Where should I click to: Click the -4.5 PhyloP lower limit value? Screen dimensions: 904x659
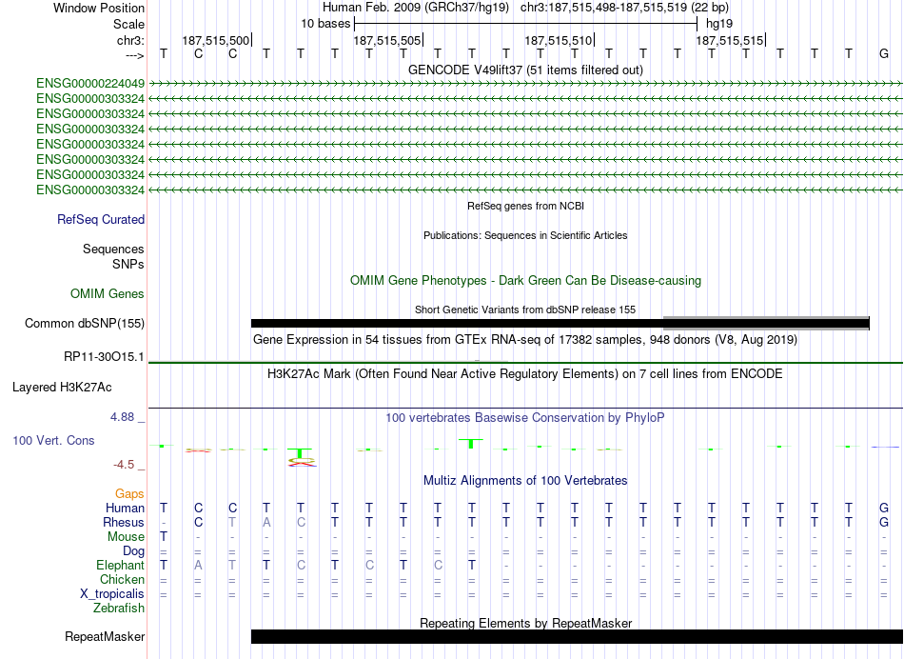pos(124,465)
